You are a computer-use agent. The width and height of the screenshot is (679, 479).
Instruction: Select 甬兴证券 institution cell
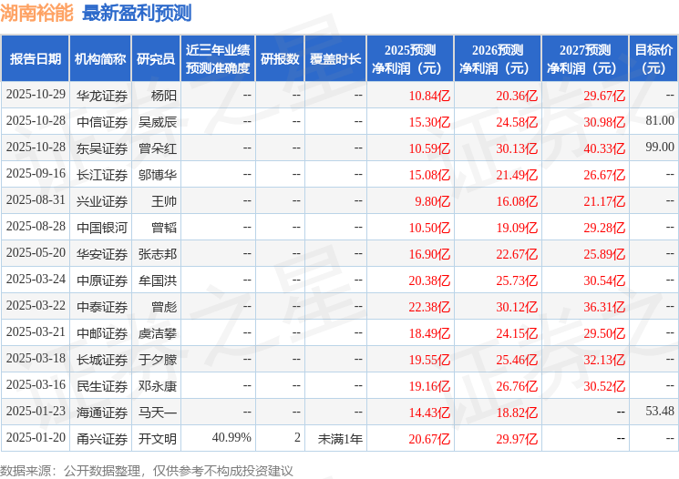click(102, 439)
